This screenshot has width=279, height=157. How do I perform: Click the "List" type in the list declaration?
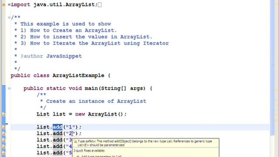pos(43,114)
